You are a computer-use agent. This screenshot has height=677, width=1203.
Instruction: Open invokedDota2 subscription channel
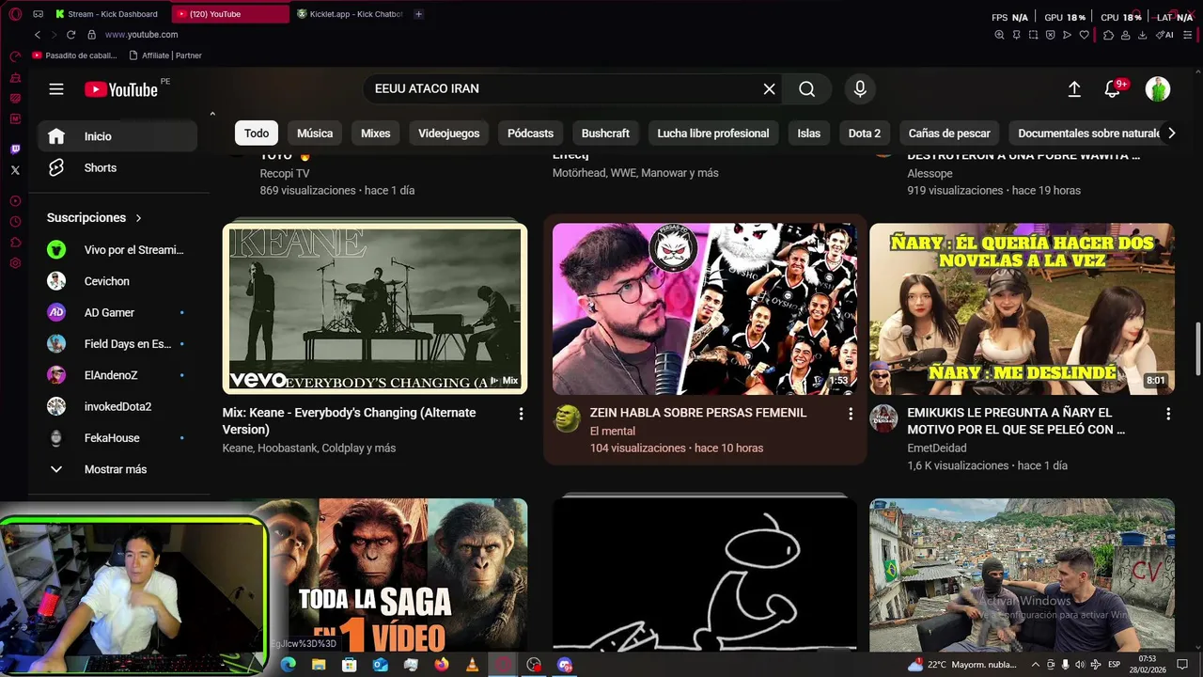[117, 406]
